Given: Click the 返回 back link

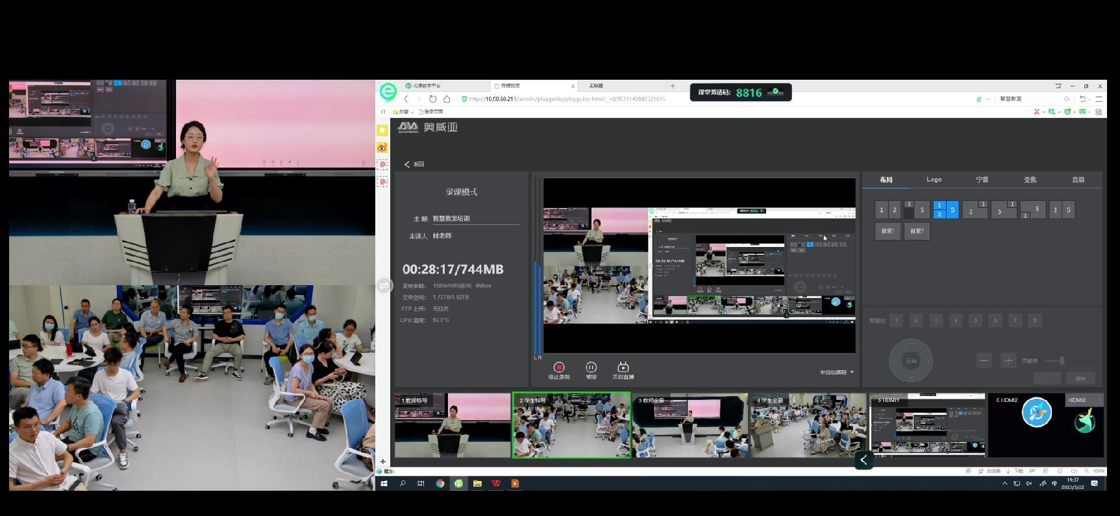Looking at the screenshot, I should coord(414,165).
